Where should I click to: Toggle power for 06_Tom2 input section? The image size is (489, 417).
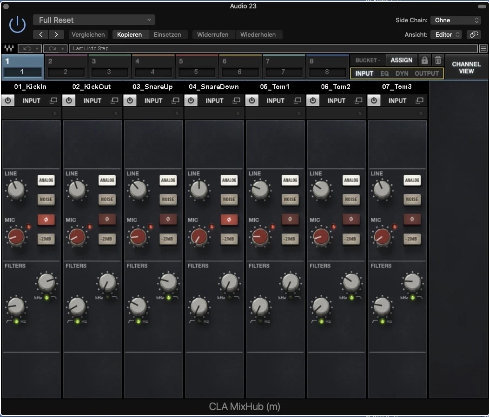click(x=313, y=100)
